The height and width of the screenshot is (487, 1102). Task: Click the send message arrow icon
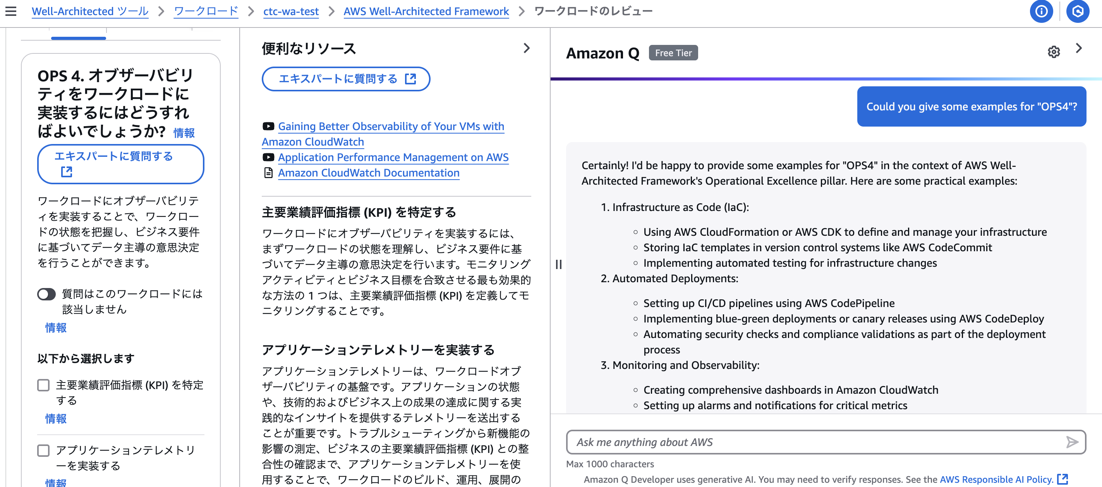point(1072,442)
